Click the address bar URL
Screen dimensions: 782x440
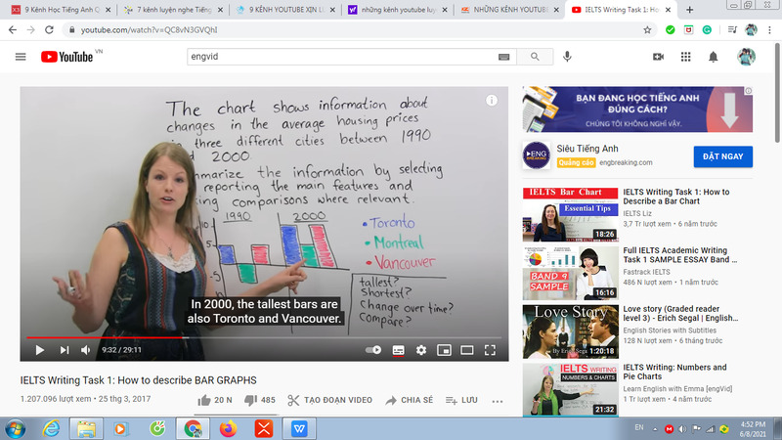click(x=149, y=30)
